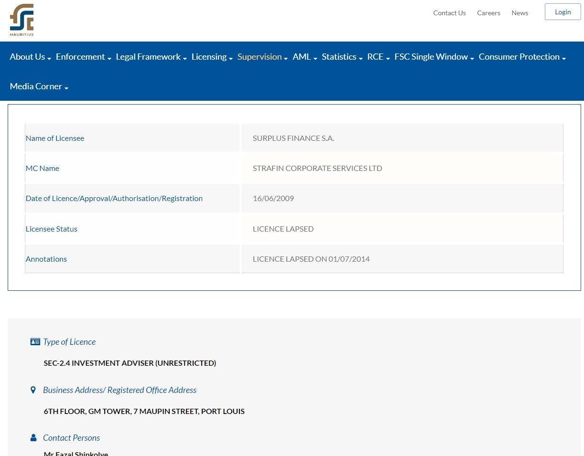
Task: Click the 'Date of Licence/Approval/Authorisation/Registration' label
Action: pos(114,199)
